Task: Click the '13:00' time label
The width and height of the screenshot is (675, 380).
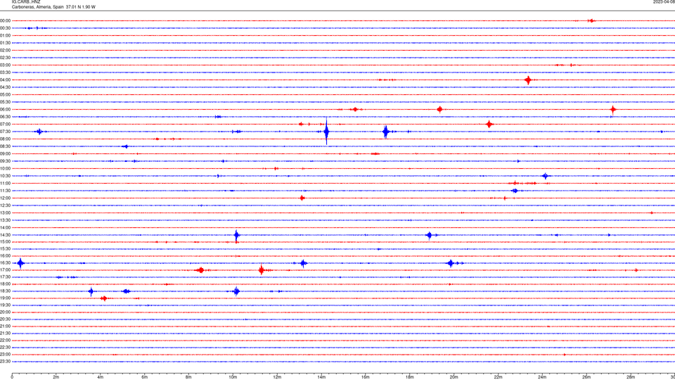Action: click(x=5, y=213)
